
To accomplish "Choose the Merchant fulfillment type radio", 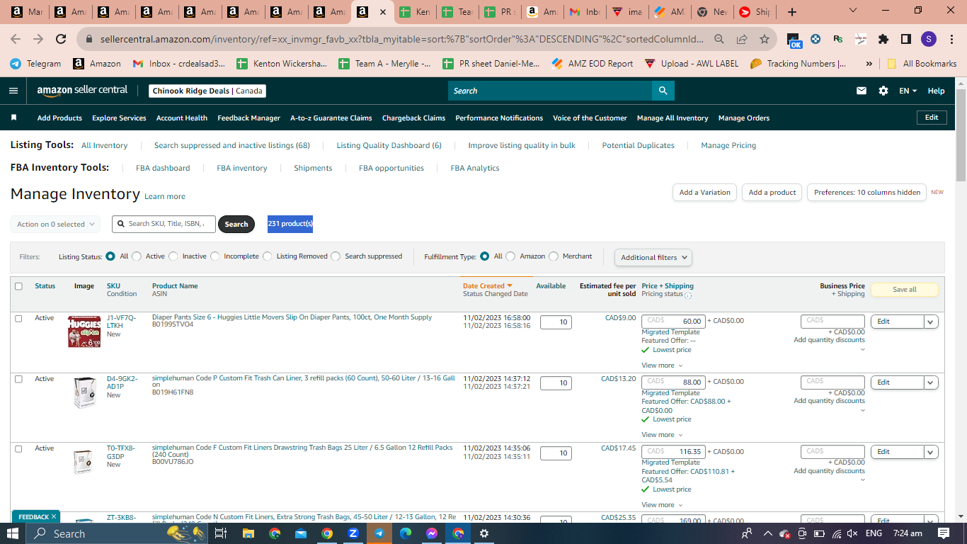I will [x=554, y=256].
